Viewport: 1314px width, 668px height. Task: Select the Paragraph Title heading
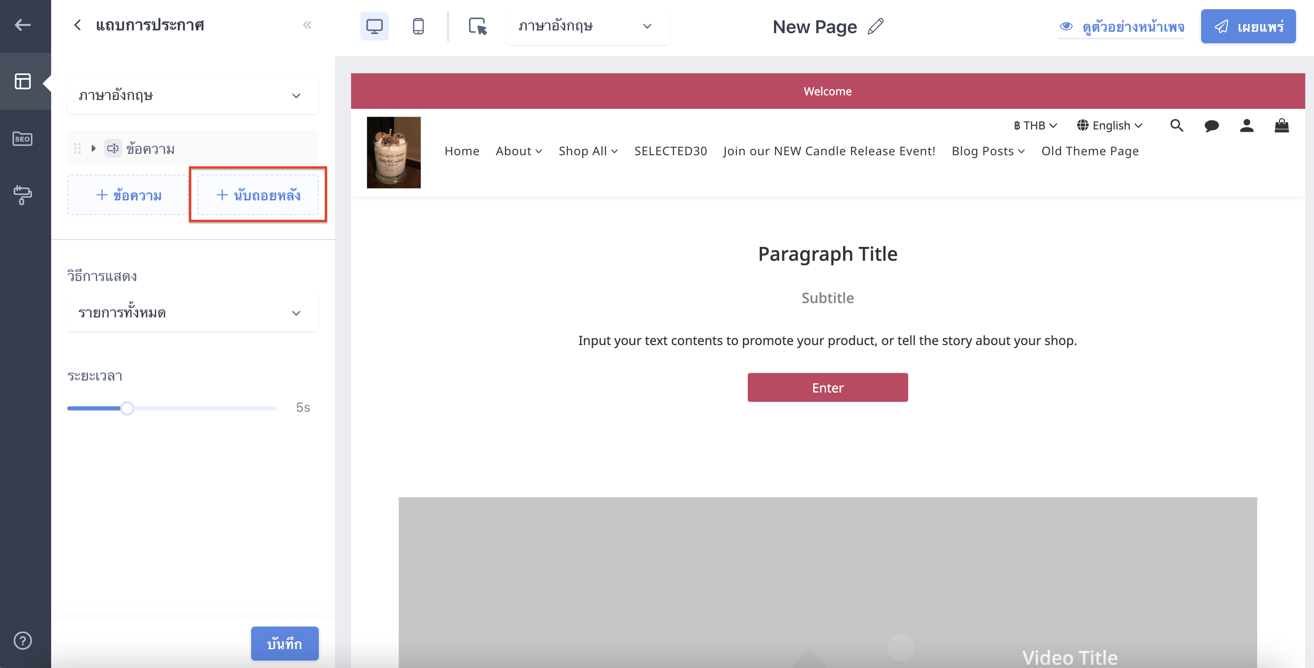827,253
